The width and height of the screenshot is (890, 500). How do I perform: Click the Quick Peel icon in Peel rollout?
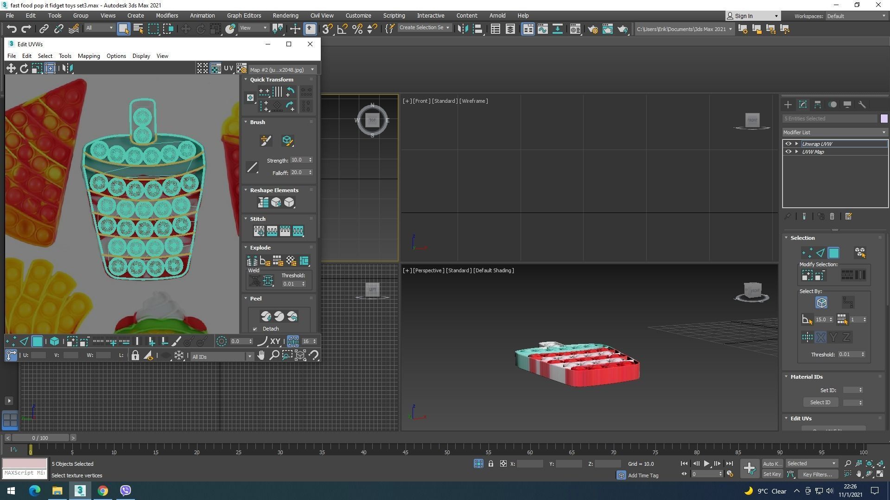(x=266, y=317)
